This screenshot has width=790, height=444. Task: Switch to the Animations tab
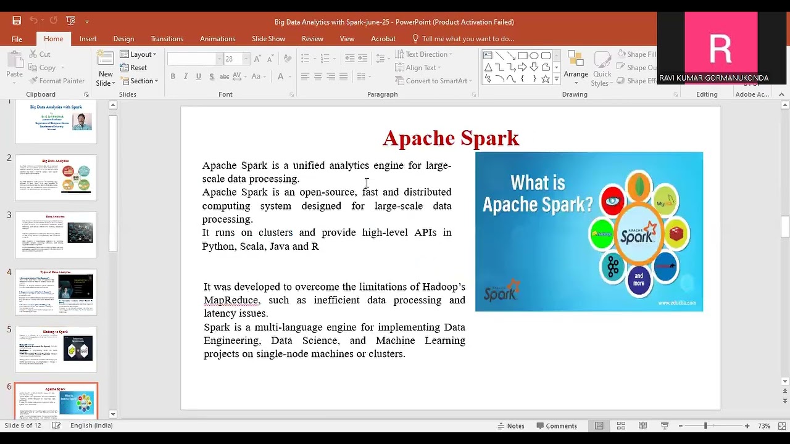click(217, 39)
